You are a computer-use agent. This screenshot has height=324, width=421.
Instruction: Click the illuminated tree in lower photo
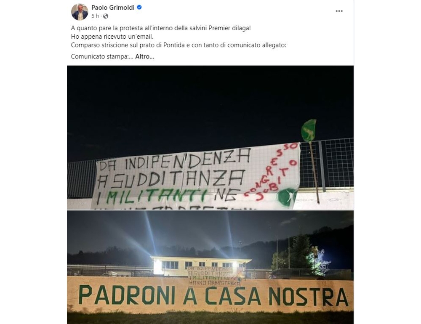[318, 261]
